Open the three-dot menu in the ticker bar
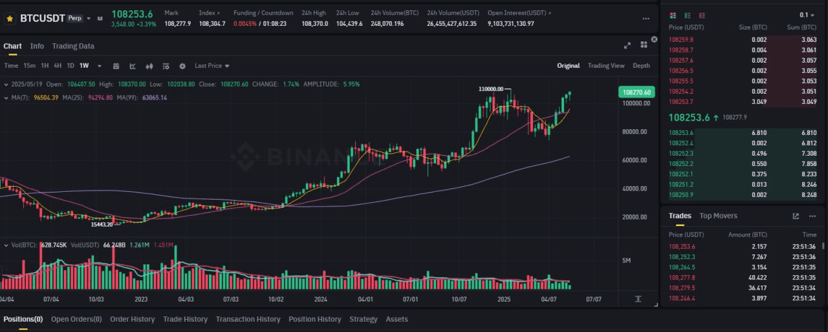Image resolution: width=828 pixels, height=332 pixels. click(646, 19)
